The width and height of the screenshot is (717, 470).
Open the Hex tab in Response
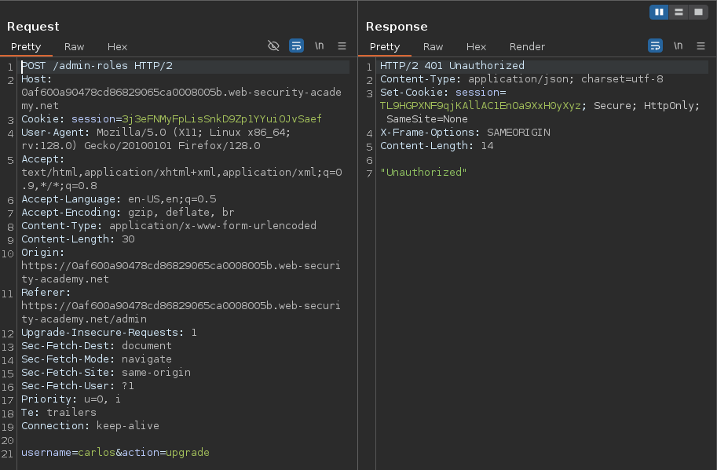476,47
